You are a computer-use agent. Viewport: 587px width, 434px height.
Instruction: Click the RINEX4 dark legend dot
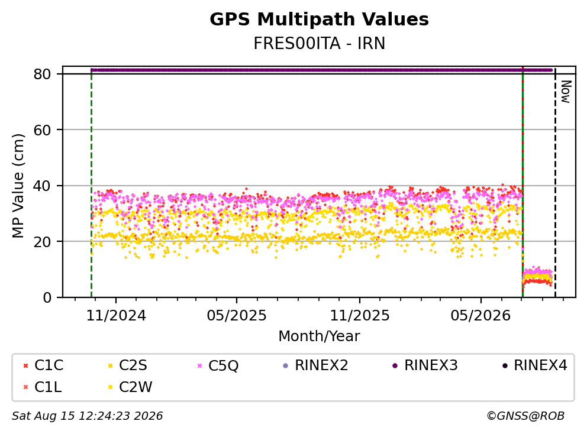click(505, 365)
